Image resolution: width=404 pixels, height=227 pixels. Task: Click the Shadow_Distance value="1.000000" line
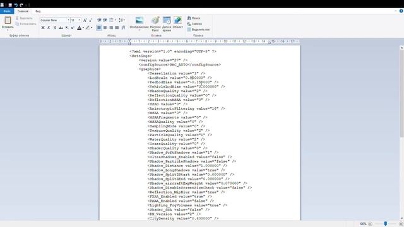click(x=187, y=166)
